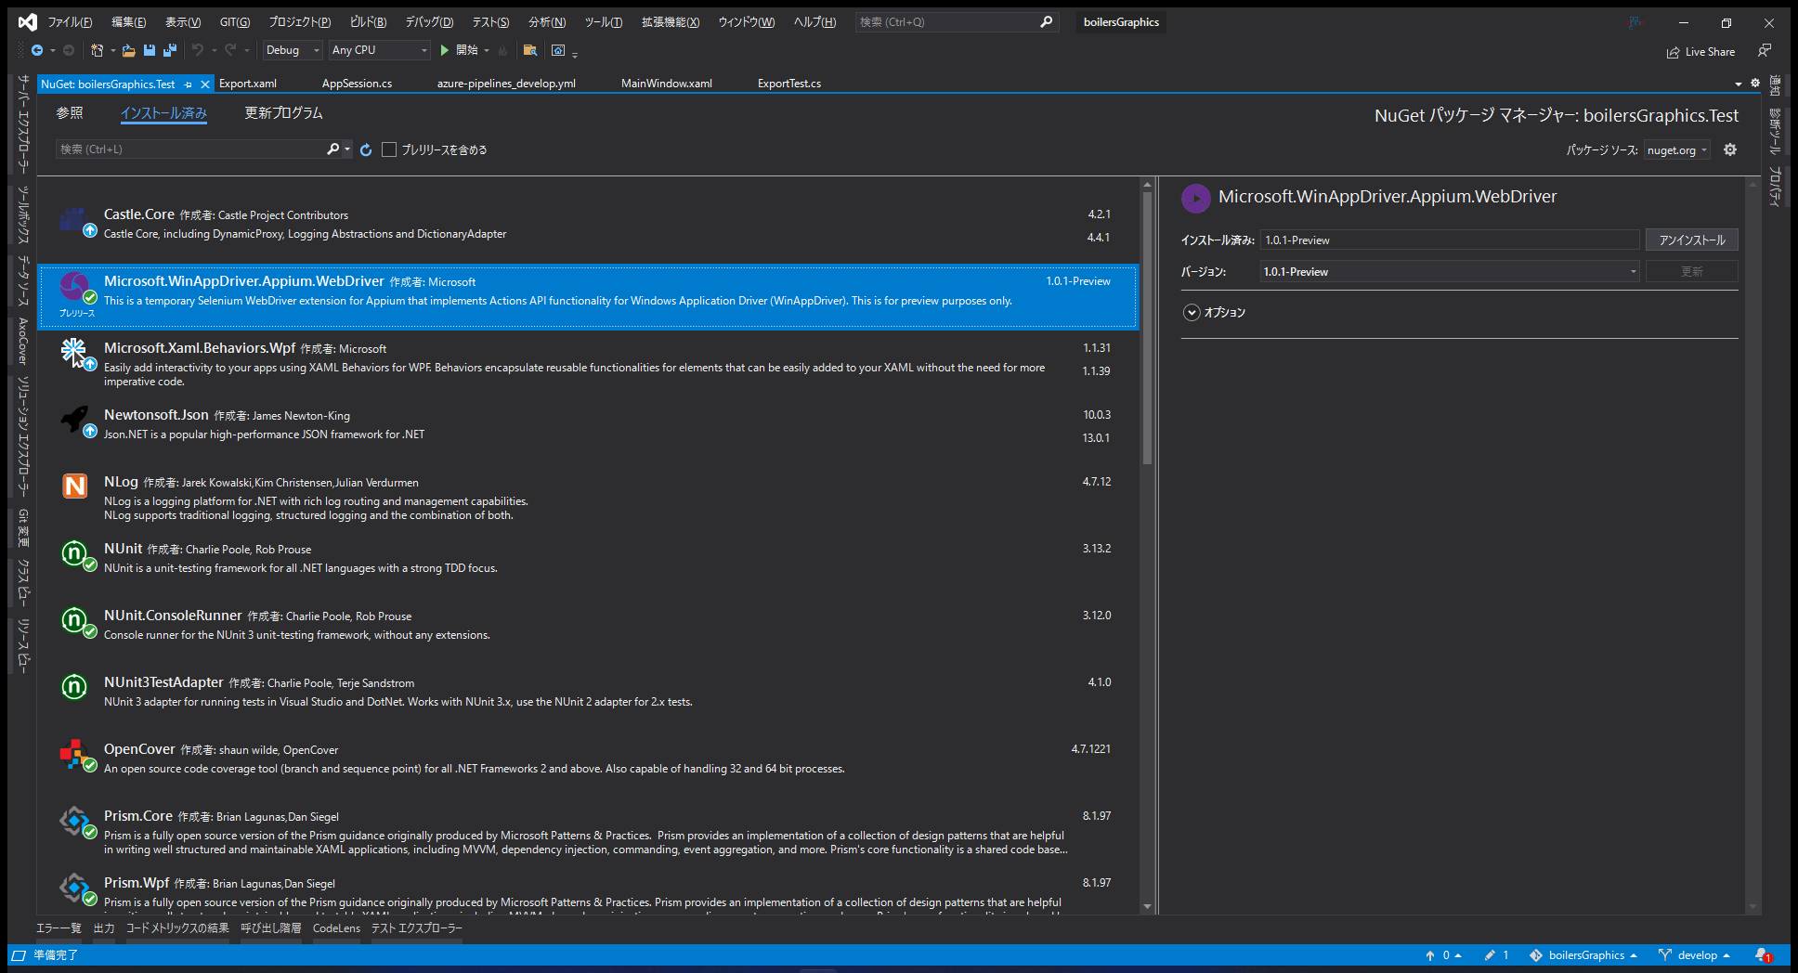Image resolution: width=1798 pixels, height=973 pixels.
Task: Open the 出力 output panel tab
Action: click(x=104, y=928)
